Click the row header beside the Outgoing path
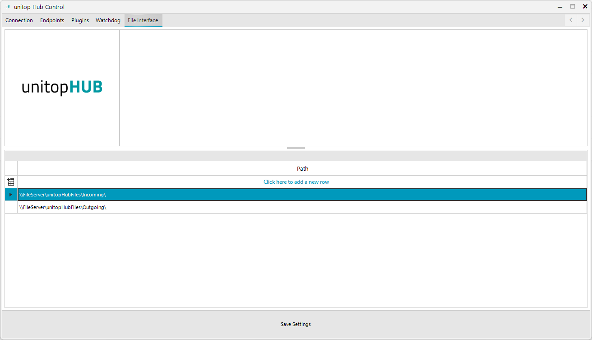 click(x=10, y=207)
